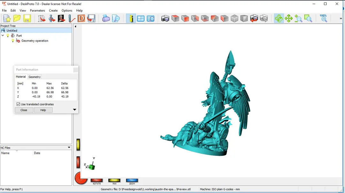Collapse the side panel with the black arrow

click(75, 26)
